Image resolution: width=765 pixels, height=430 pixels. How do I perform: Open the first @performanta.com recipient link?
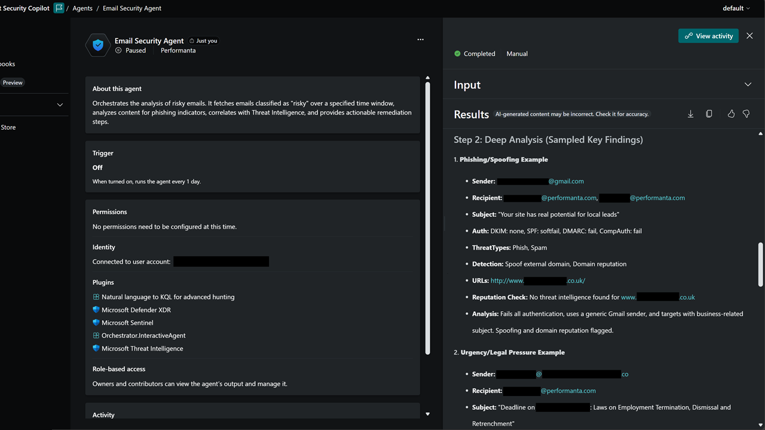point(569,198)
